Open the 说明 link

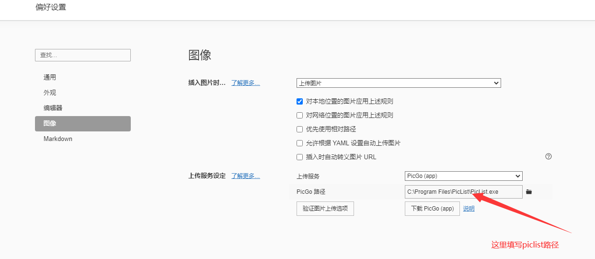pyautogui.click(x=469, y=209)
